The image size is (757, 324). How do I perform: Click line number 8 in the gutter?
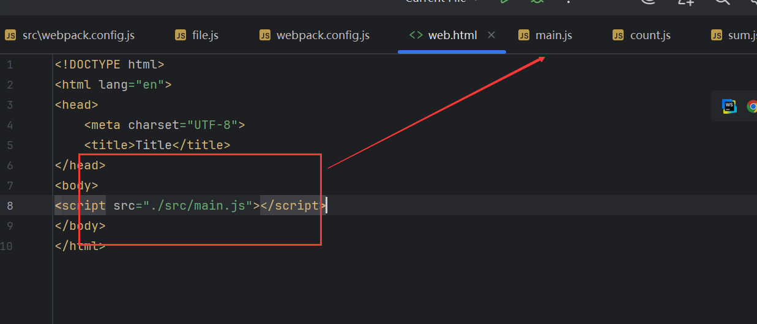pos(9,205)
